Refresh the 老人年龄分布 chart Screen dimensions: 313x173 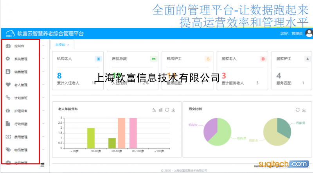167,110
